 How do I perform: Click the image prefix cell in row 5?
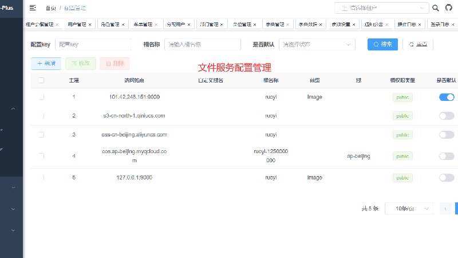click(x=314, y=178)
